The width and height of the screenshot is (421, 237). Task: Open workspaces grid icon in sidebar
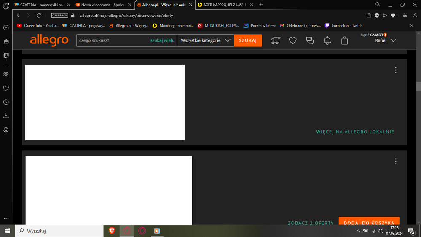[6, 74]
